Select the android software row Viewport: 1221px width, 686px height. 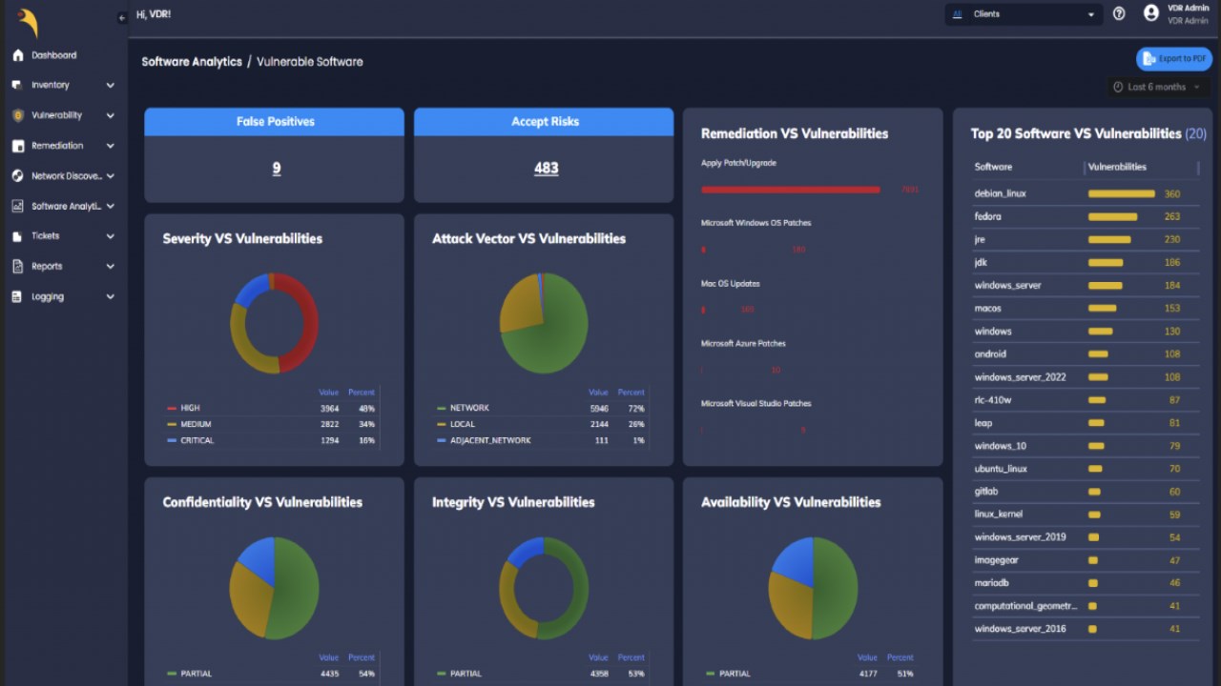point(1085,354)
